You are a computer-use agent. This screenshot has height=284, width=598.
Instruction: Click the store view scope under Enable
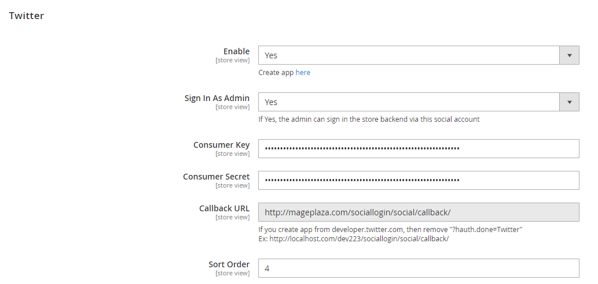[x=232, y=60]
